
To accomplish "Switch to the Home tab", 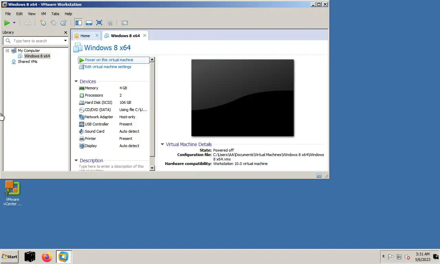I will (x=85, y=36).
